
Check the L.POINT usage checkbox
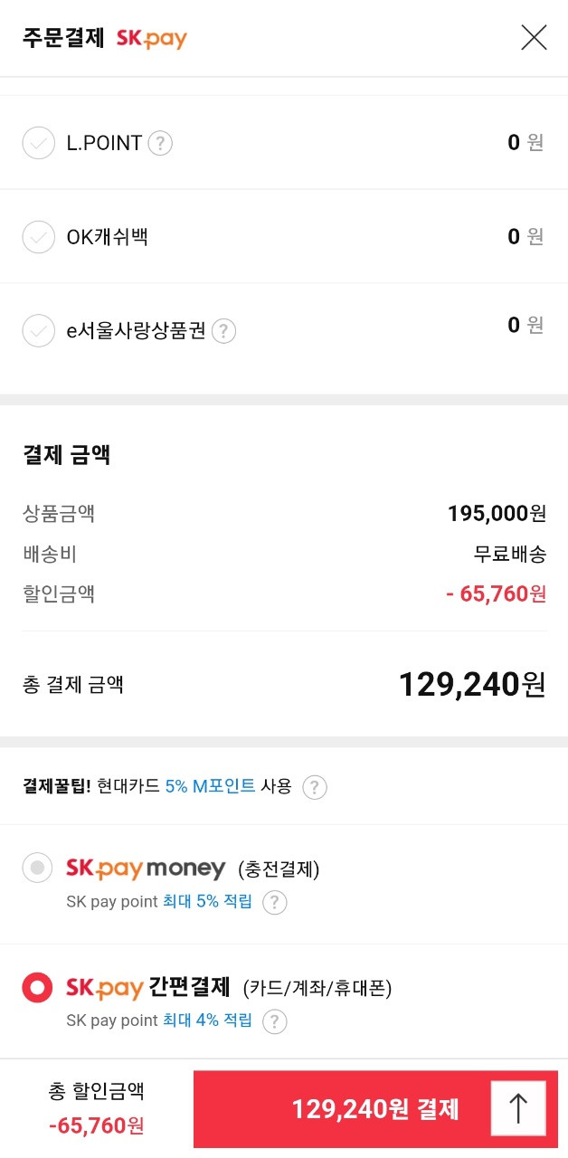[x=38, y=143]
